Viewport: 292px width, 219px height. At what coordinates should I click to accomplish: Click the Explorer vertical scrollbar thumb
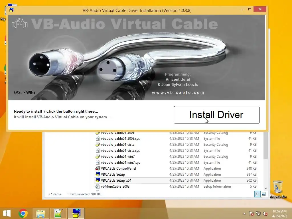point(265,145)
